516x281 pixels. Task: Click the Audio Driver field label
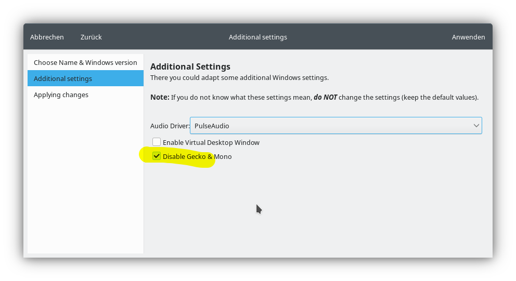170,126
